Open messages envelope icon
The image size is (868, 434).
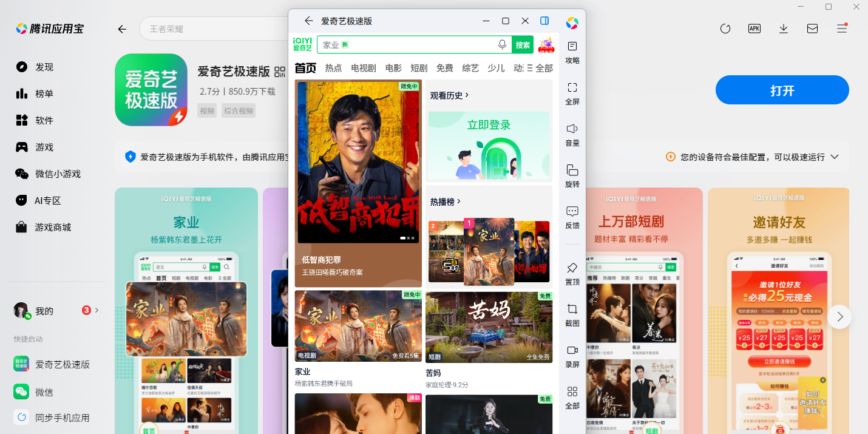tap(812, 29)
